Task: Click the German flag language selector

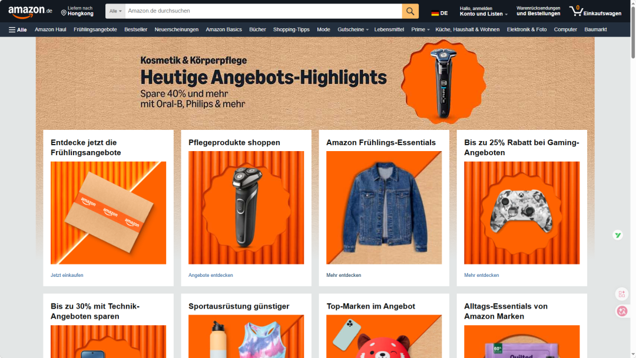Action: pos(439,13)
